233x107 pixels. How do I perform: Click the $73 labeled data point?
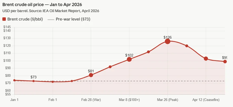click(x=33, y=81)
